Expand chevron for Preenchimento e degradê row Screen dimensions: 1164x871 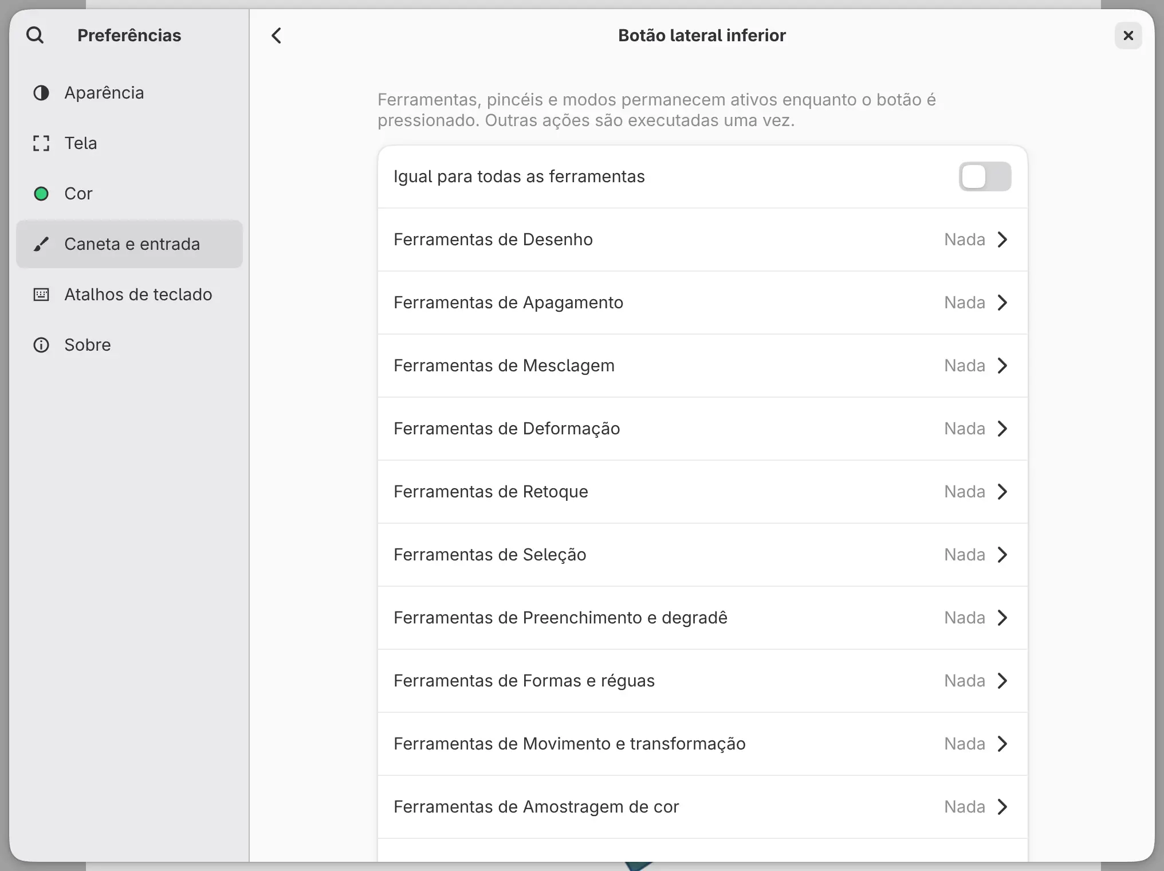coord(1002,618)
